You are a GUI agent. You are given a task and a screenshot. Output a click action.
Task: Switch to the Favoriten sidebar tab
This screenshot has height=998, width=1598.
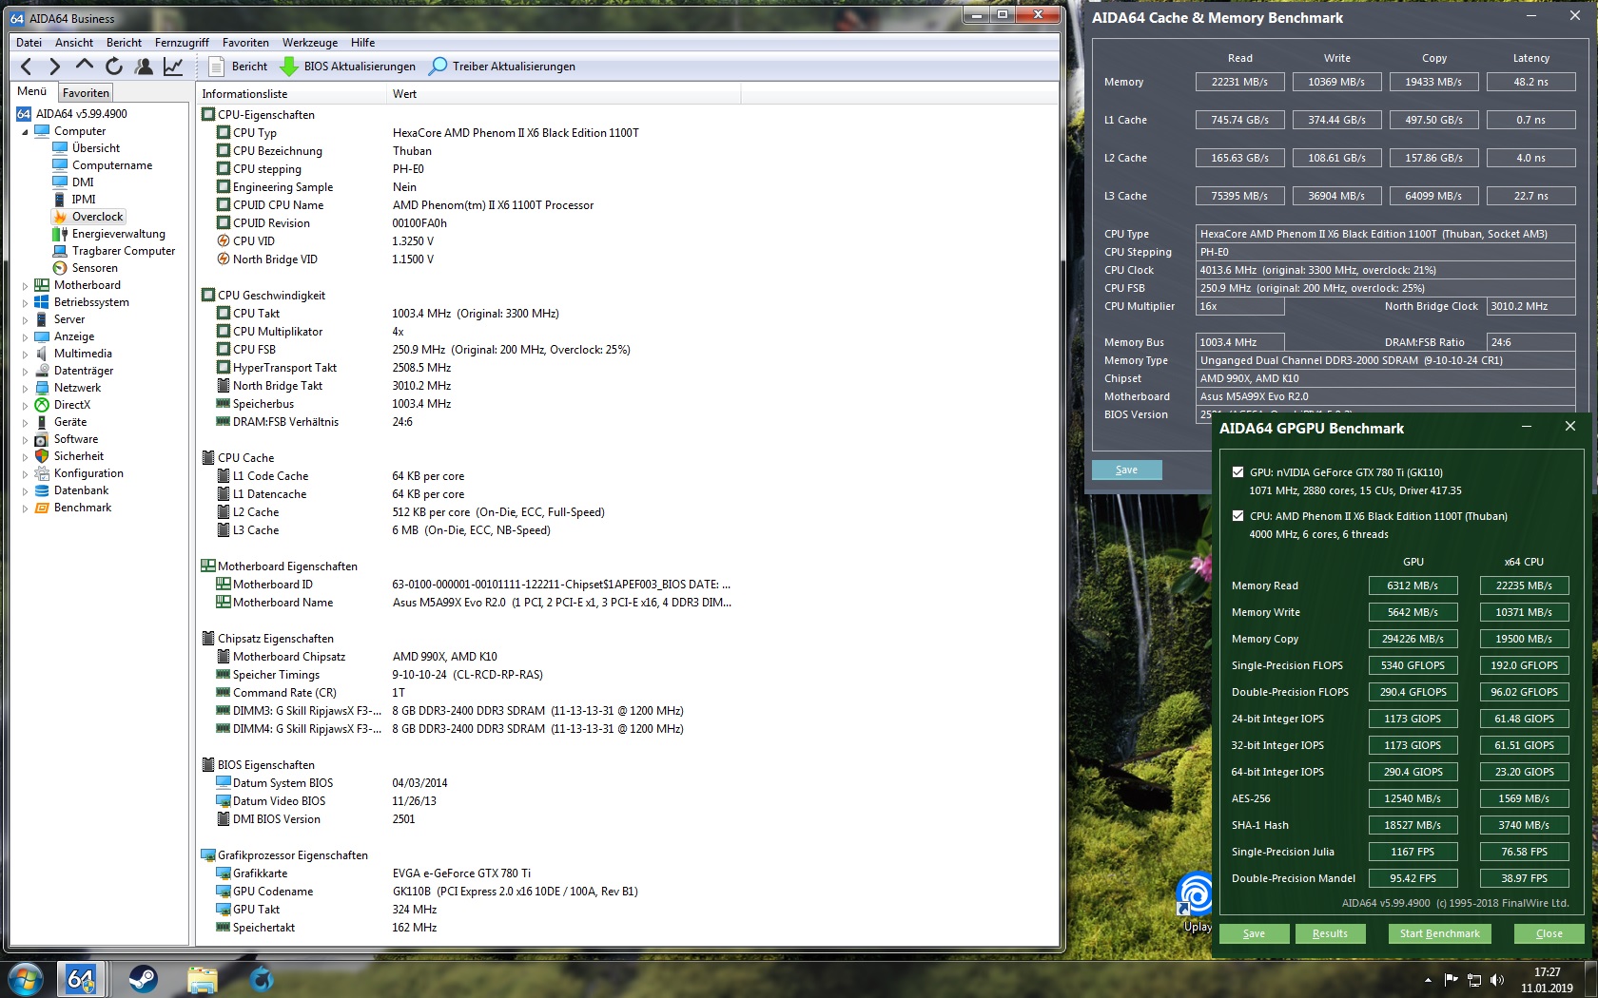click(86, 93)
